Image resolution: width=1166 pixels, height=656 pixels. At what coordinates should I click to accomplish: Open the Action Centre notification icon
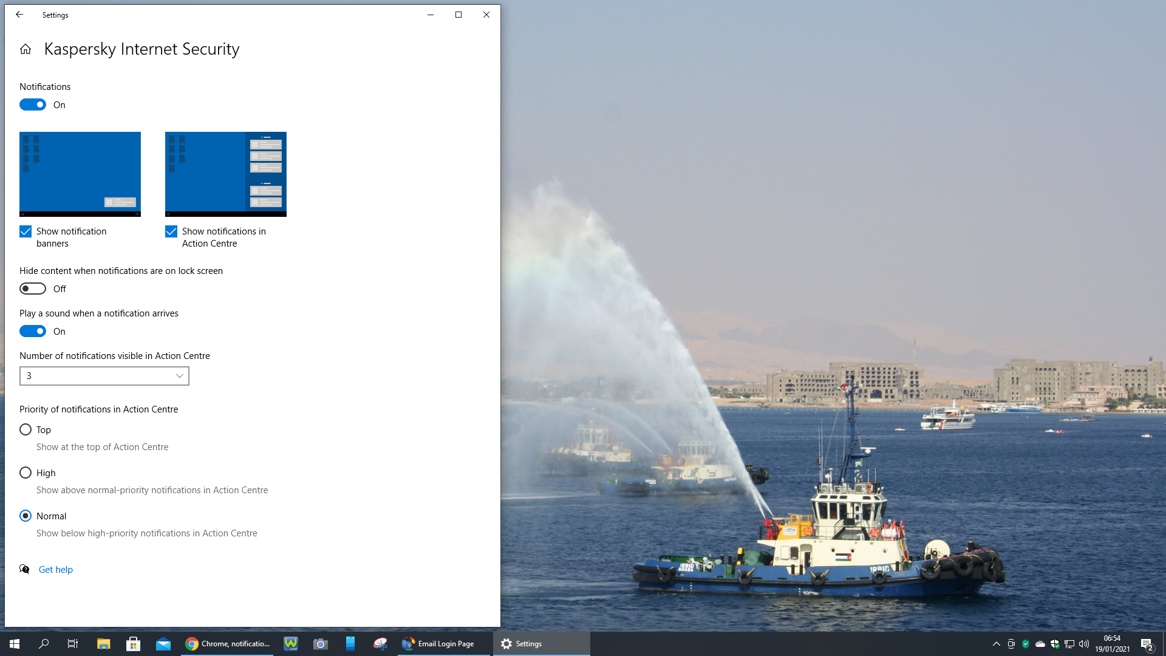click(1147, 644)
